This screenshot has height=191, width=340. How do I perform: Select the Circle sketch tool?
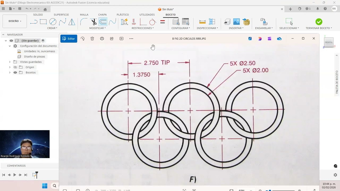pos(53,22)
